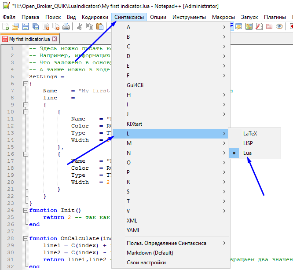Create a new file with toolbar icon
This screenshot has width=293, height=270.
pos(5,26)
